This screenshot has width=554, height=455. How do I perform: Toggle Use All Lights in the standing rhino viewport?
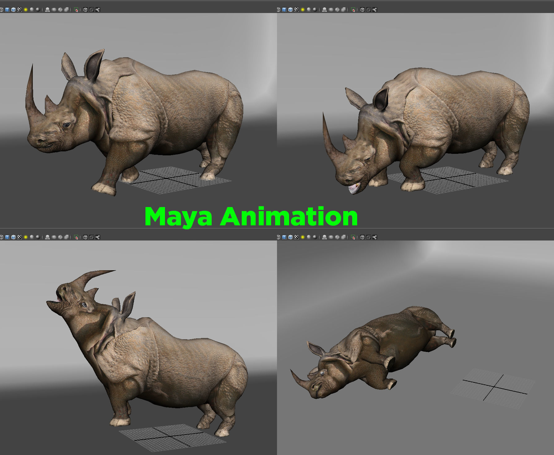click(x=26, y=10)
